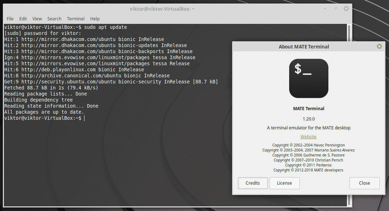This screenshot has width=389, height=211.
Task: Click the Credits button
Action: coord(253,183)
